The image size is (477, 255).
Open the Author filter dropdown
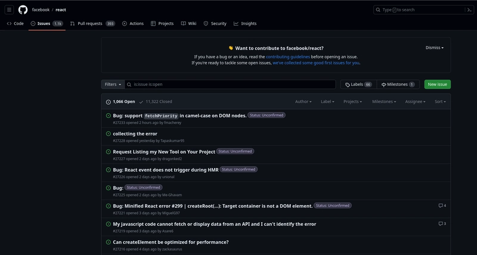point(303,101)
